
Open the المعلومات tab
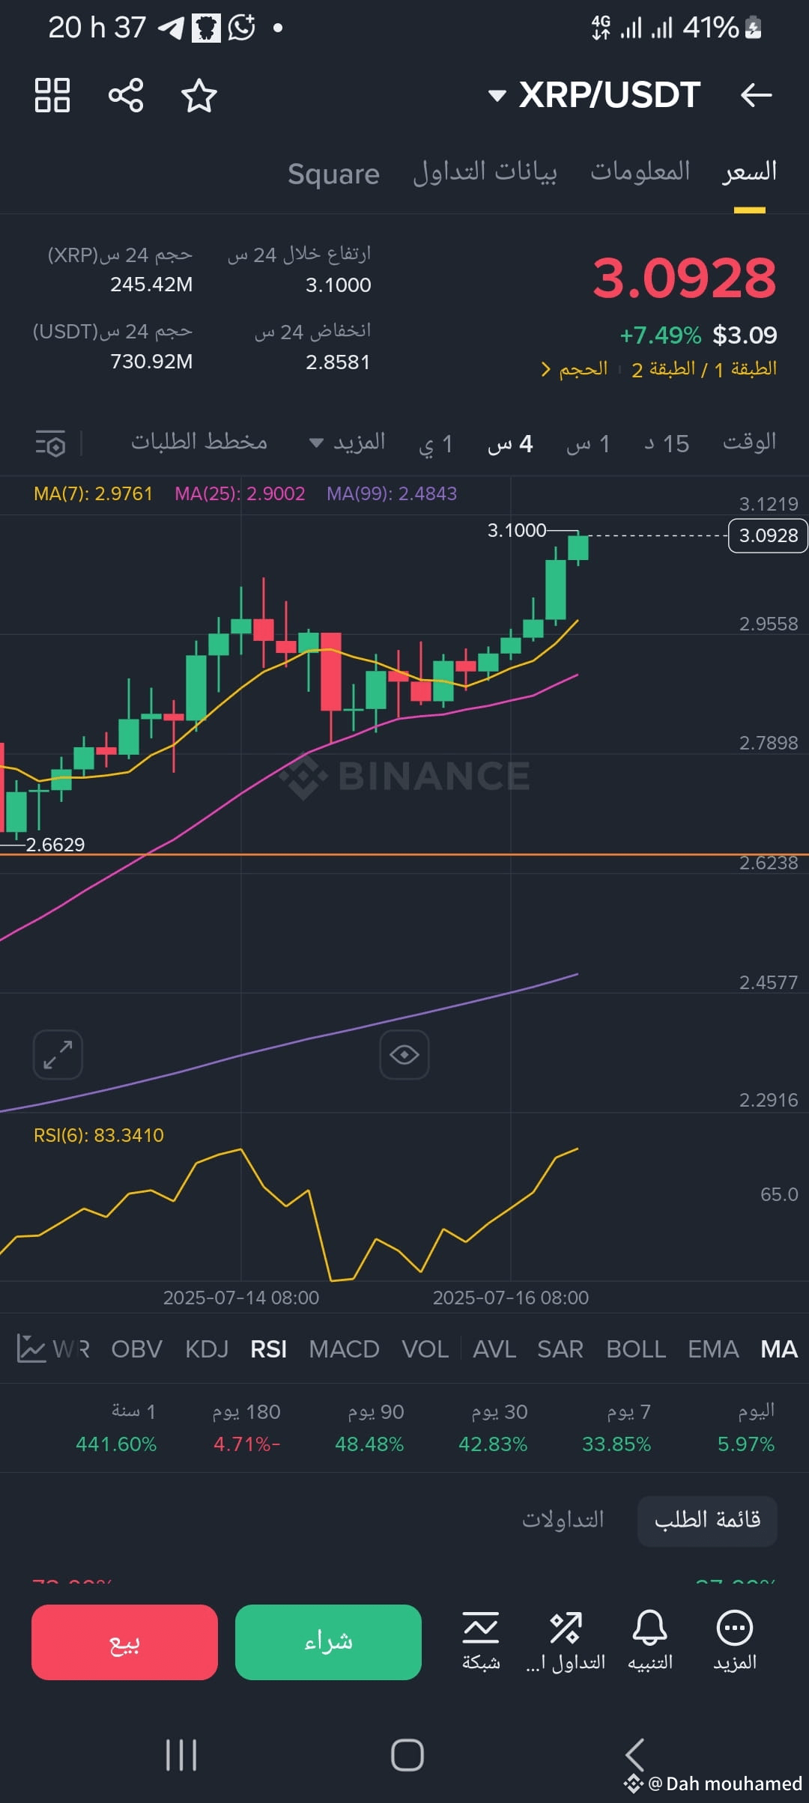pos(640,171)
